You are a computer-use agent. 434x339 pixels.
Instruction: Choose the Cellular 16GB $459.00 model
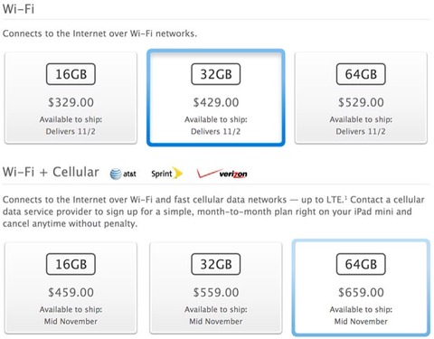click(71, 287)
